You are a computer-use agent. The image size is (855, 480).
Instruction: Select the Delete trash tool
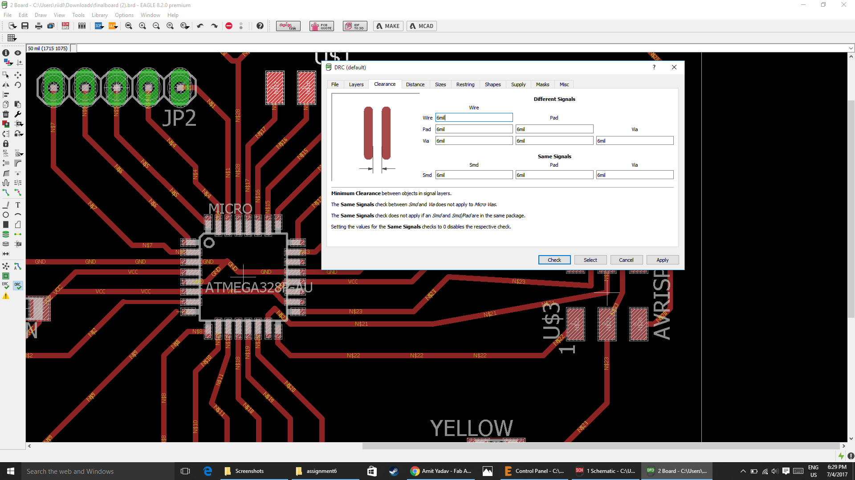[6, 114]
